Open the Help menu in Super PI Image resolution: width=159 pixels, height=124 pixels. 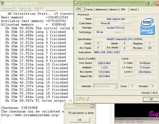[38, 8]
